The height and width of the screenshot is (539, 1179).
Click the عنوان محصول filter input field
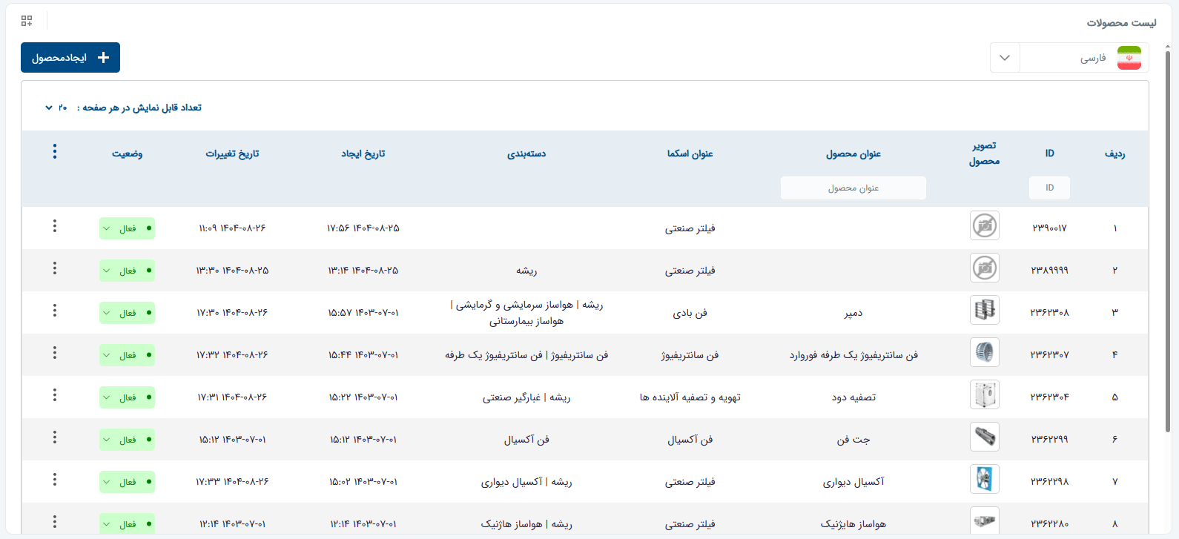(x=853, y=188)
